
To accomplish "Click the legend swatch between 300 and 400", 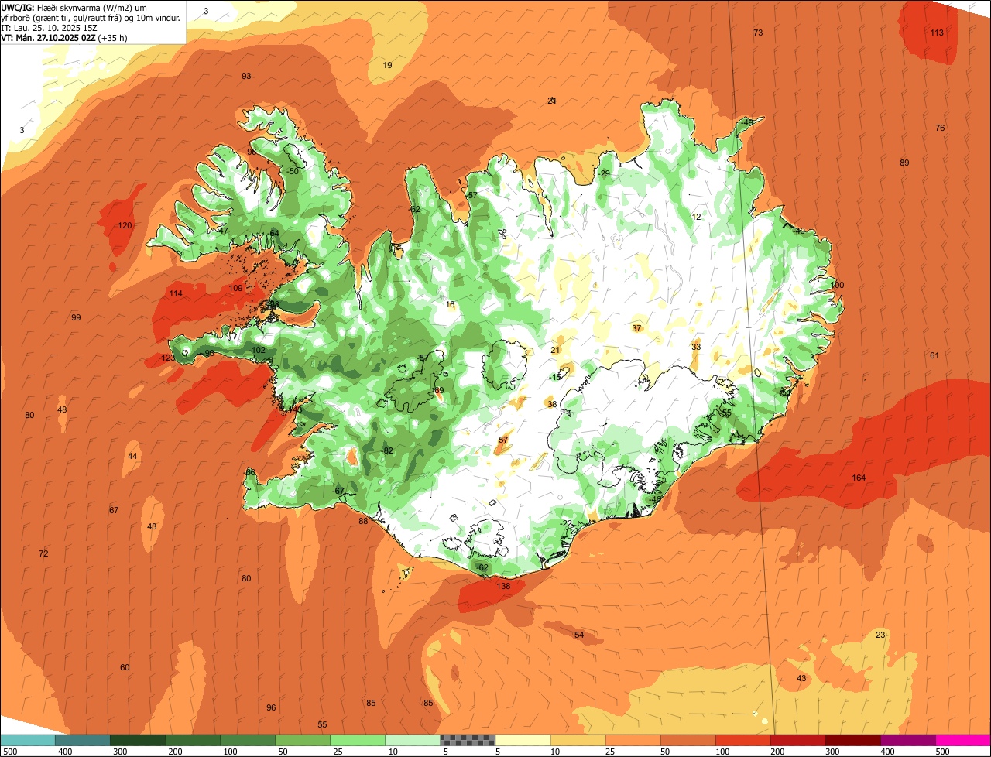I will 852,740.
